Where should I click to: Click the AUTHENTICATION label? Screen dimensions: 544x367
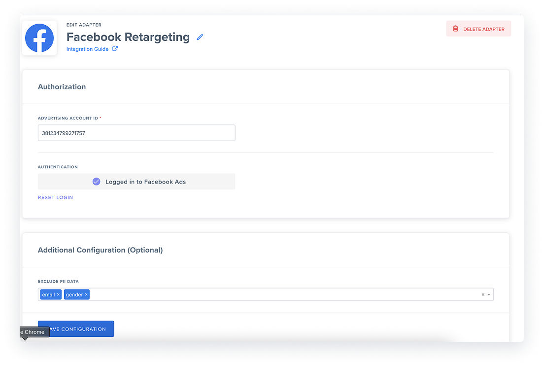[58, 167]
